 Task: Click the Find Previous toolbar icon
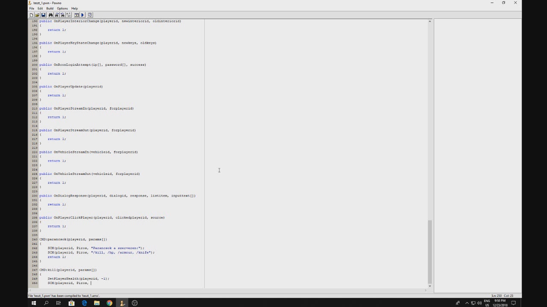tap(62, 15)
